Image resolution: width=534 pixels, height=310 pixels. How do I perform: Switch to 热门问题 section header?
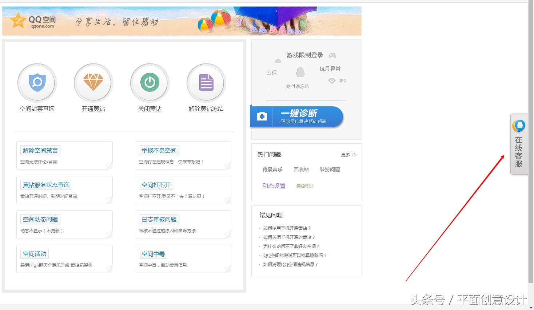coord(268,154)
